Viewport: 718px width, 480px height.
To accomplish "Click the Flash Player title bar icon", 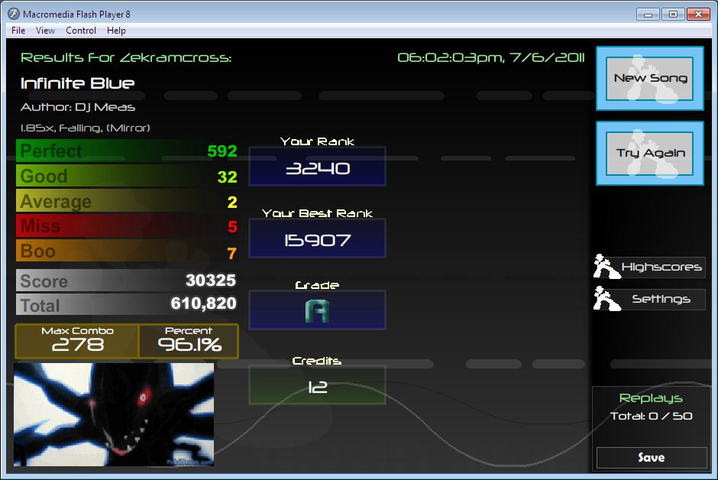I will coord(14,14).
